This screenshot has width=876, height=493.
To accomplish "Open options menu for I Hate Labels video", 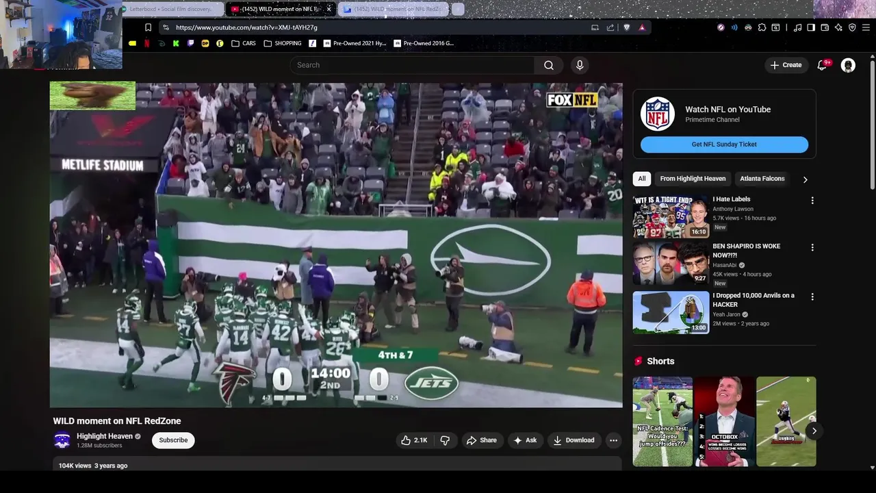I will [x=812, y=201].
